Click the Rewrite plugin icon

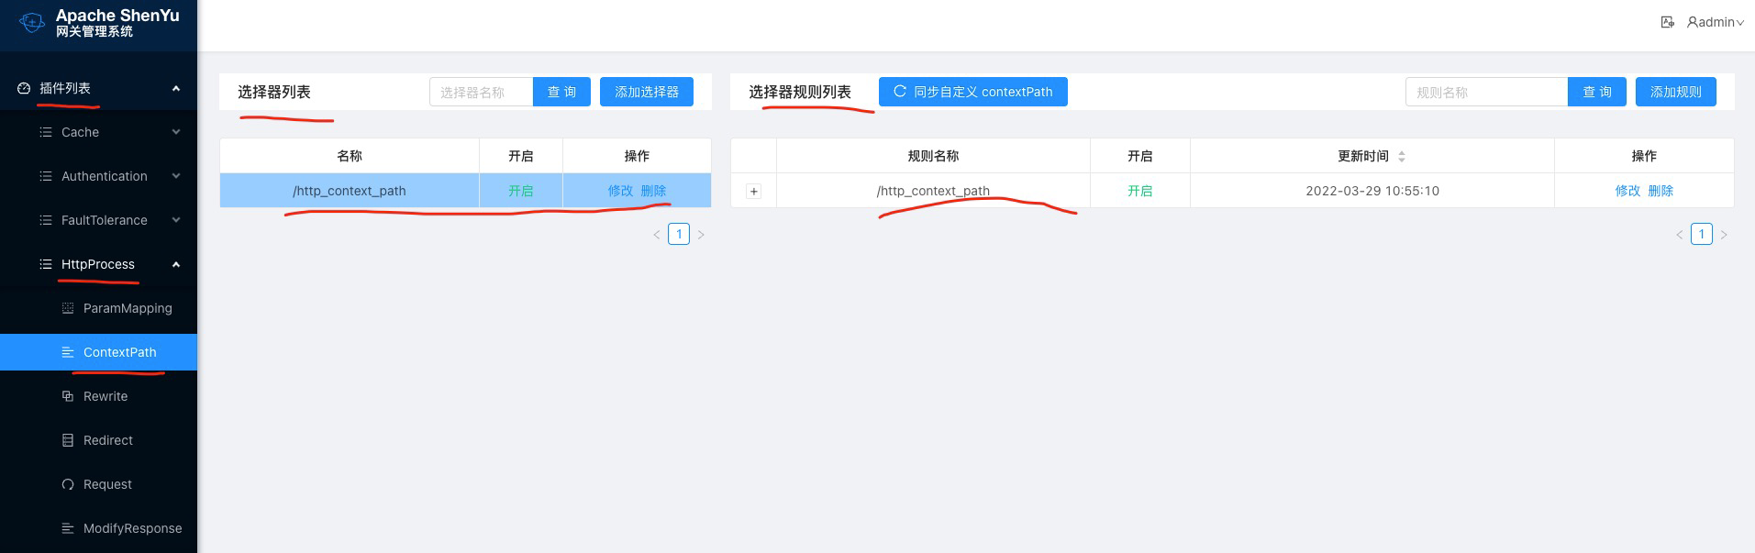(68, 396)
